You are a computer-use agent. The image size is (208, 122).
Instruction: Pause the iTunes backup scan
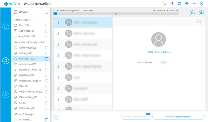(192, 13)
